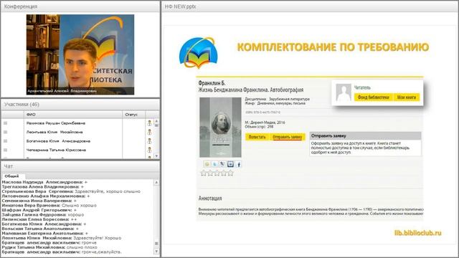The height and width of the screenshot is (258, 459).
Task: Click the НФ NEW.pptx panel title
Action: tap(180, 6)
